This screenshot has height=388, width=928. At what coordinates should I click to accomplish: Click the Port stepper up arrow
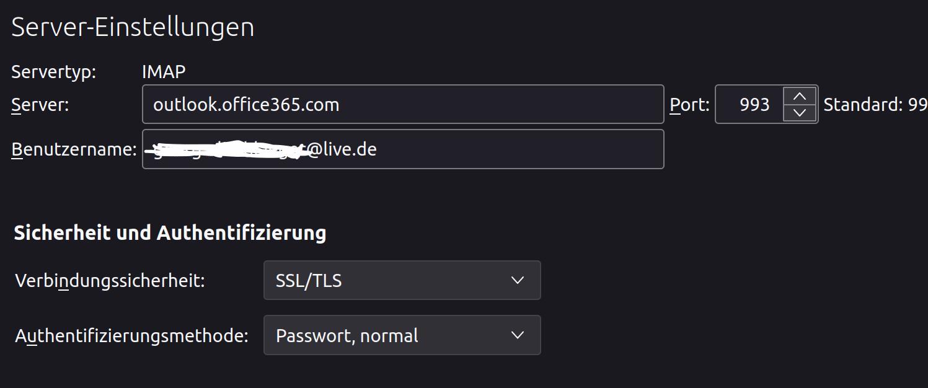point(800,96)
